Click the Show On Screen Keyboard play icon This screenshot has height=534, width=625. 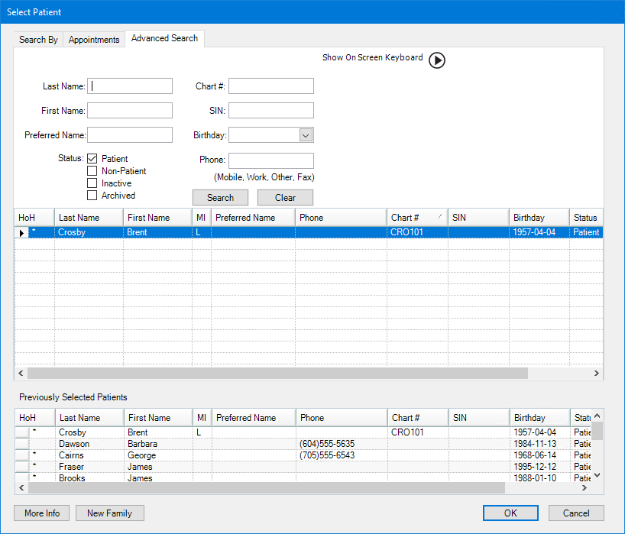tap(436, 60)
